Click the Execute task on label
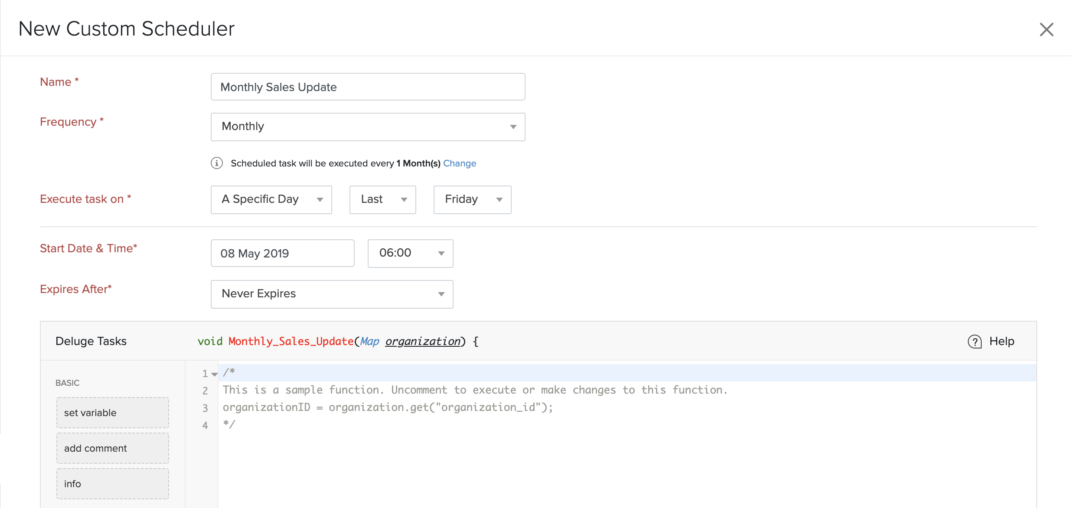Screen dimensions: 1071x508 click(x=85, y=199)
